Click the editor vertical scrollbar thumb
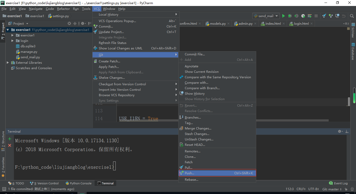The height and width of the screenshot is (194, 356). [x=349, y=101]
